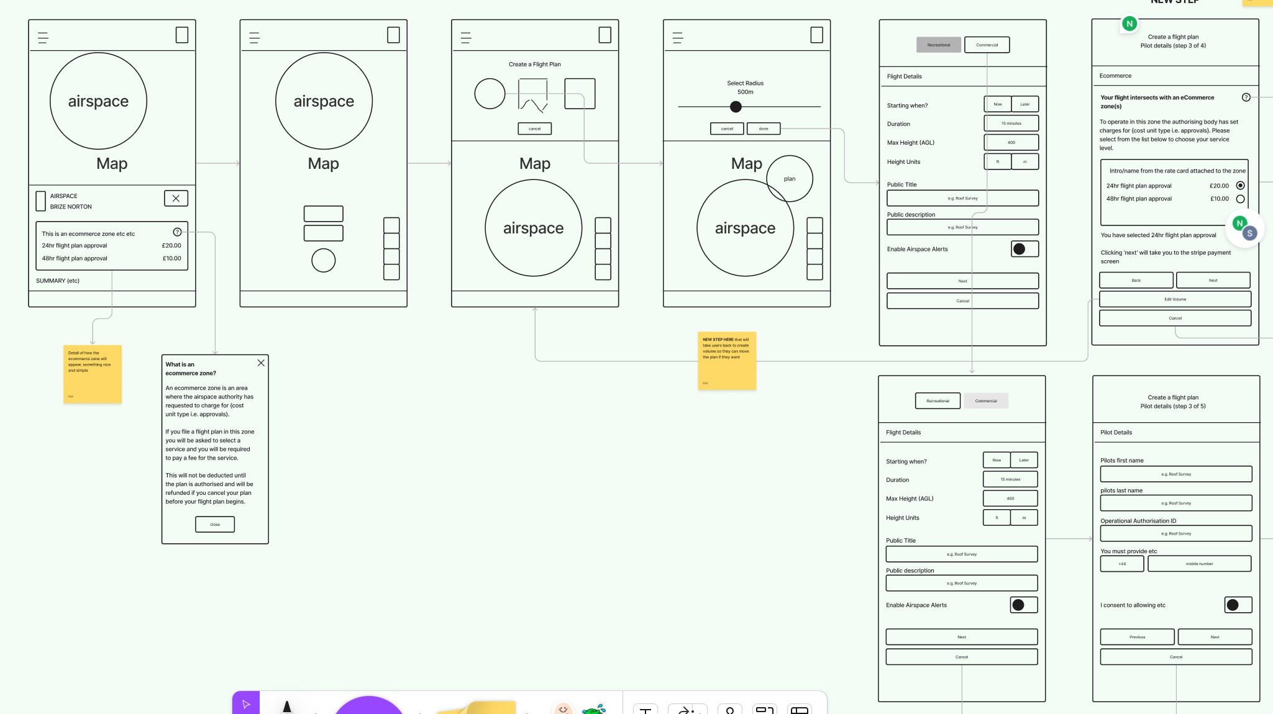The width and height of the screenshot is (1273, 714).
Task: Click the close button in ecommerce zone popup
Action: [x=215, y=525]
